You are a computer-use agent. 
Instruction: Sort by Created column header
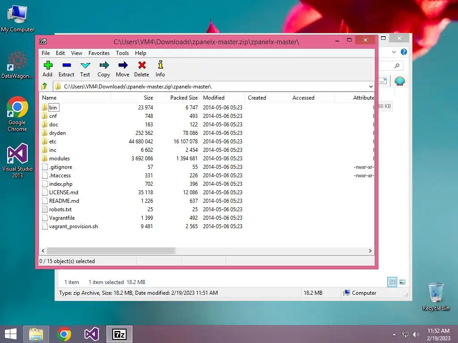coord(267,98)
